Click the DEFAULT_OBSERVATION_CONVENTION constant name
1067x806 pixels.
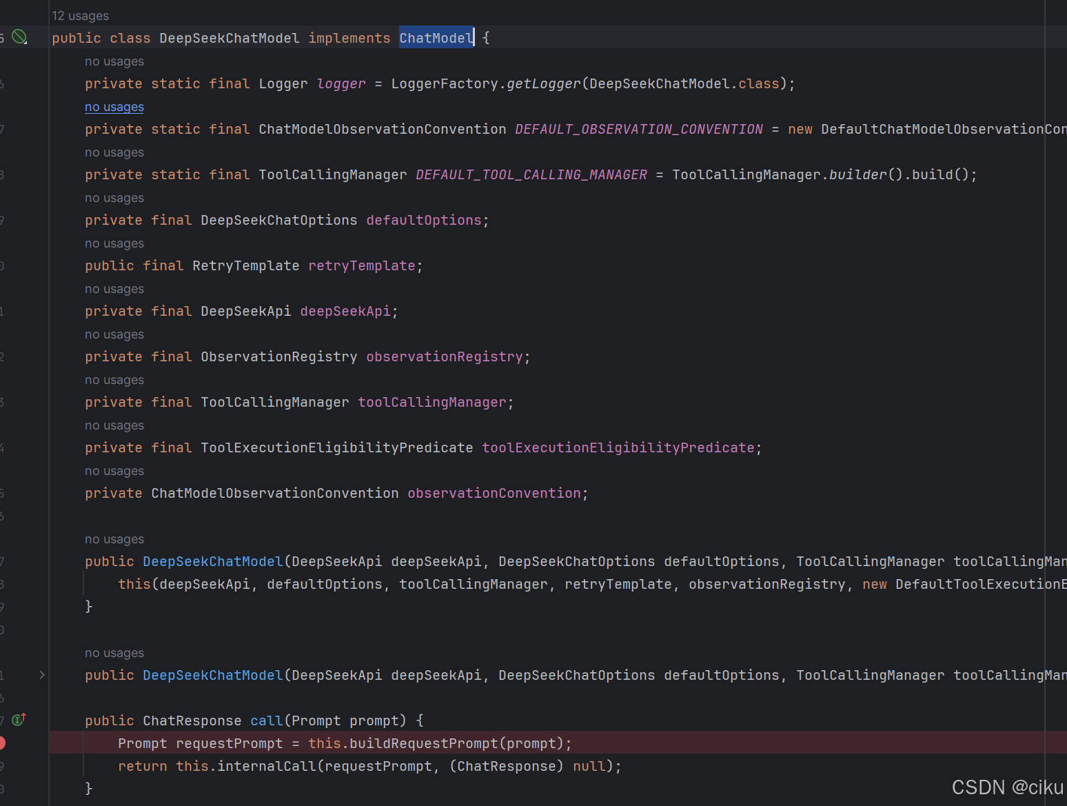639,129
